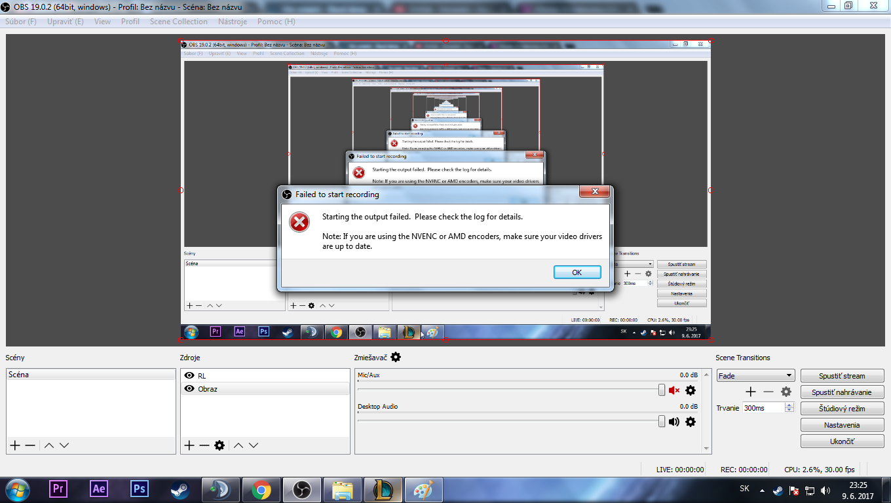
Task: Open the Súbor (F) menu
Action: [x=21, y=22]
